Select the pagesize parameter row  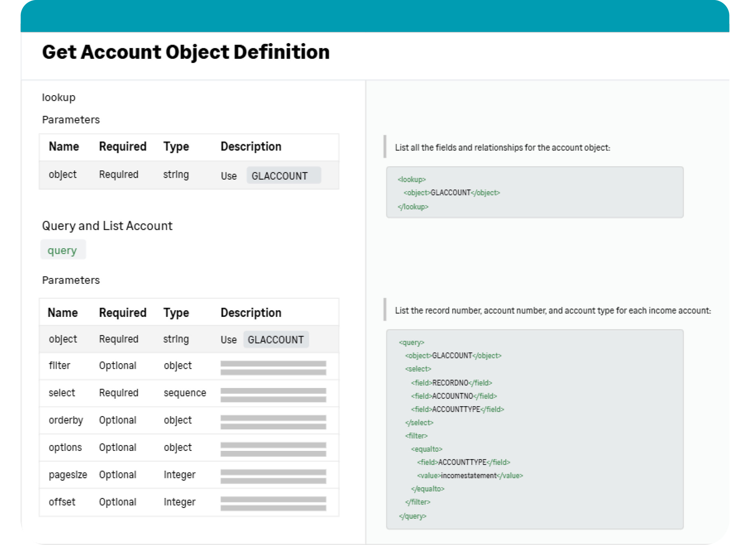(189, 475)
